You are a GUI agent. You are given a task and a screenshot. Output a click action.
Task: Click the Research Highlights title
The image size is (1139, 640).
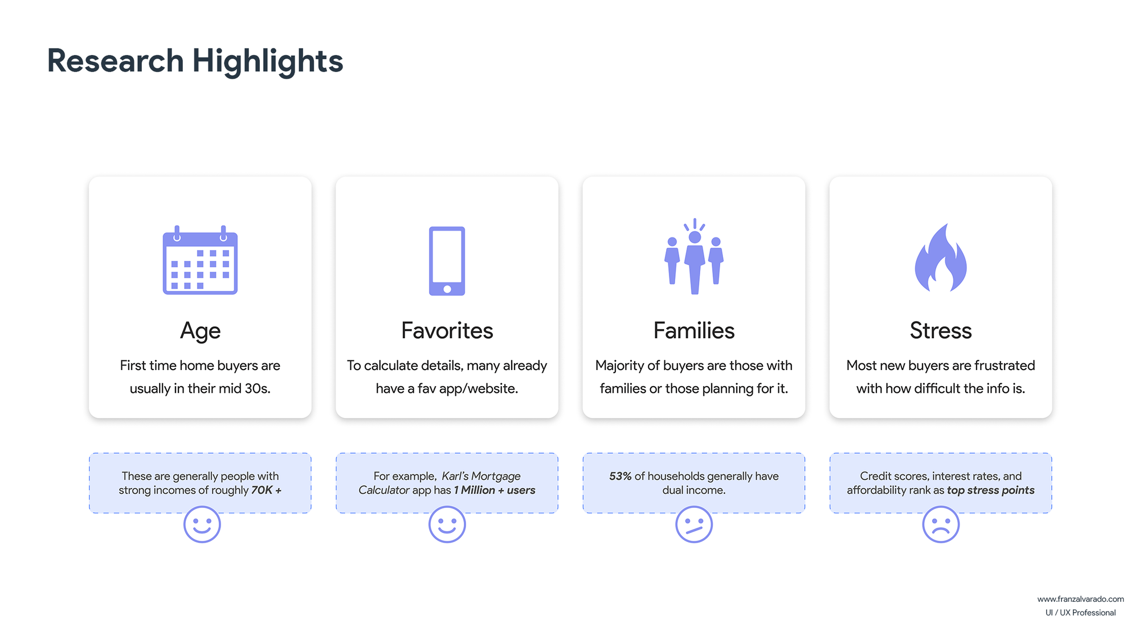[x=195, y=61]
